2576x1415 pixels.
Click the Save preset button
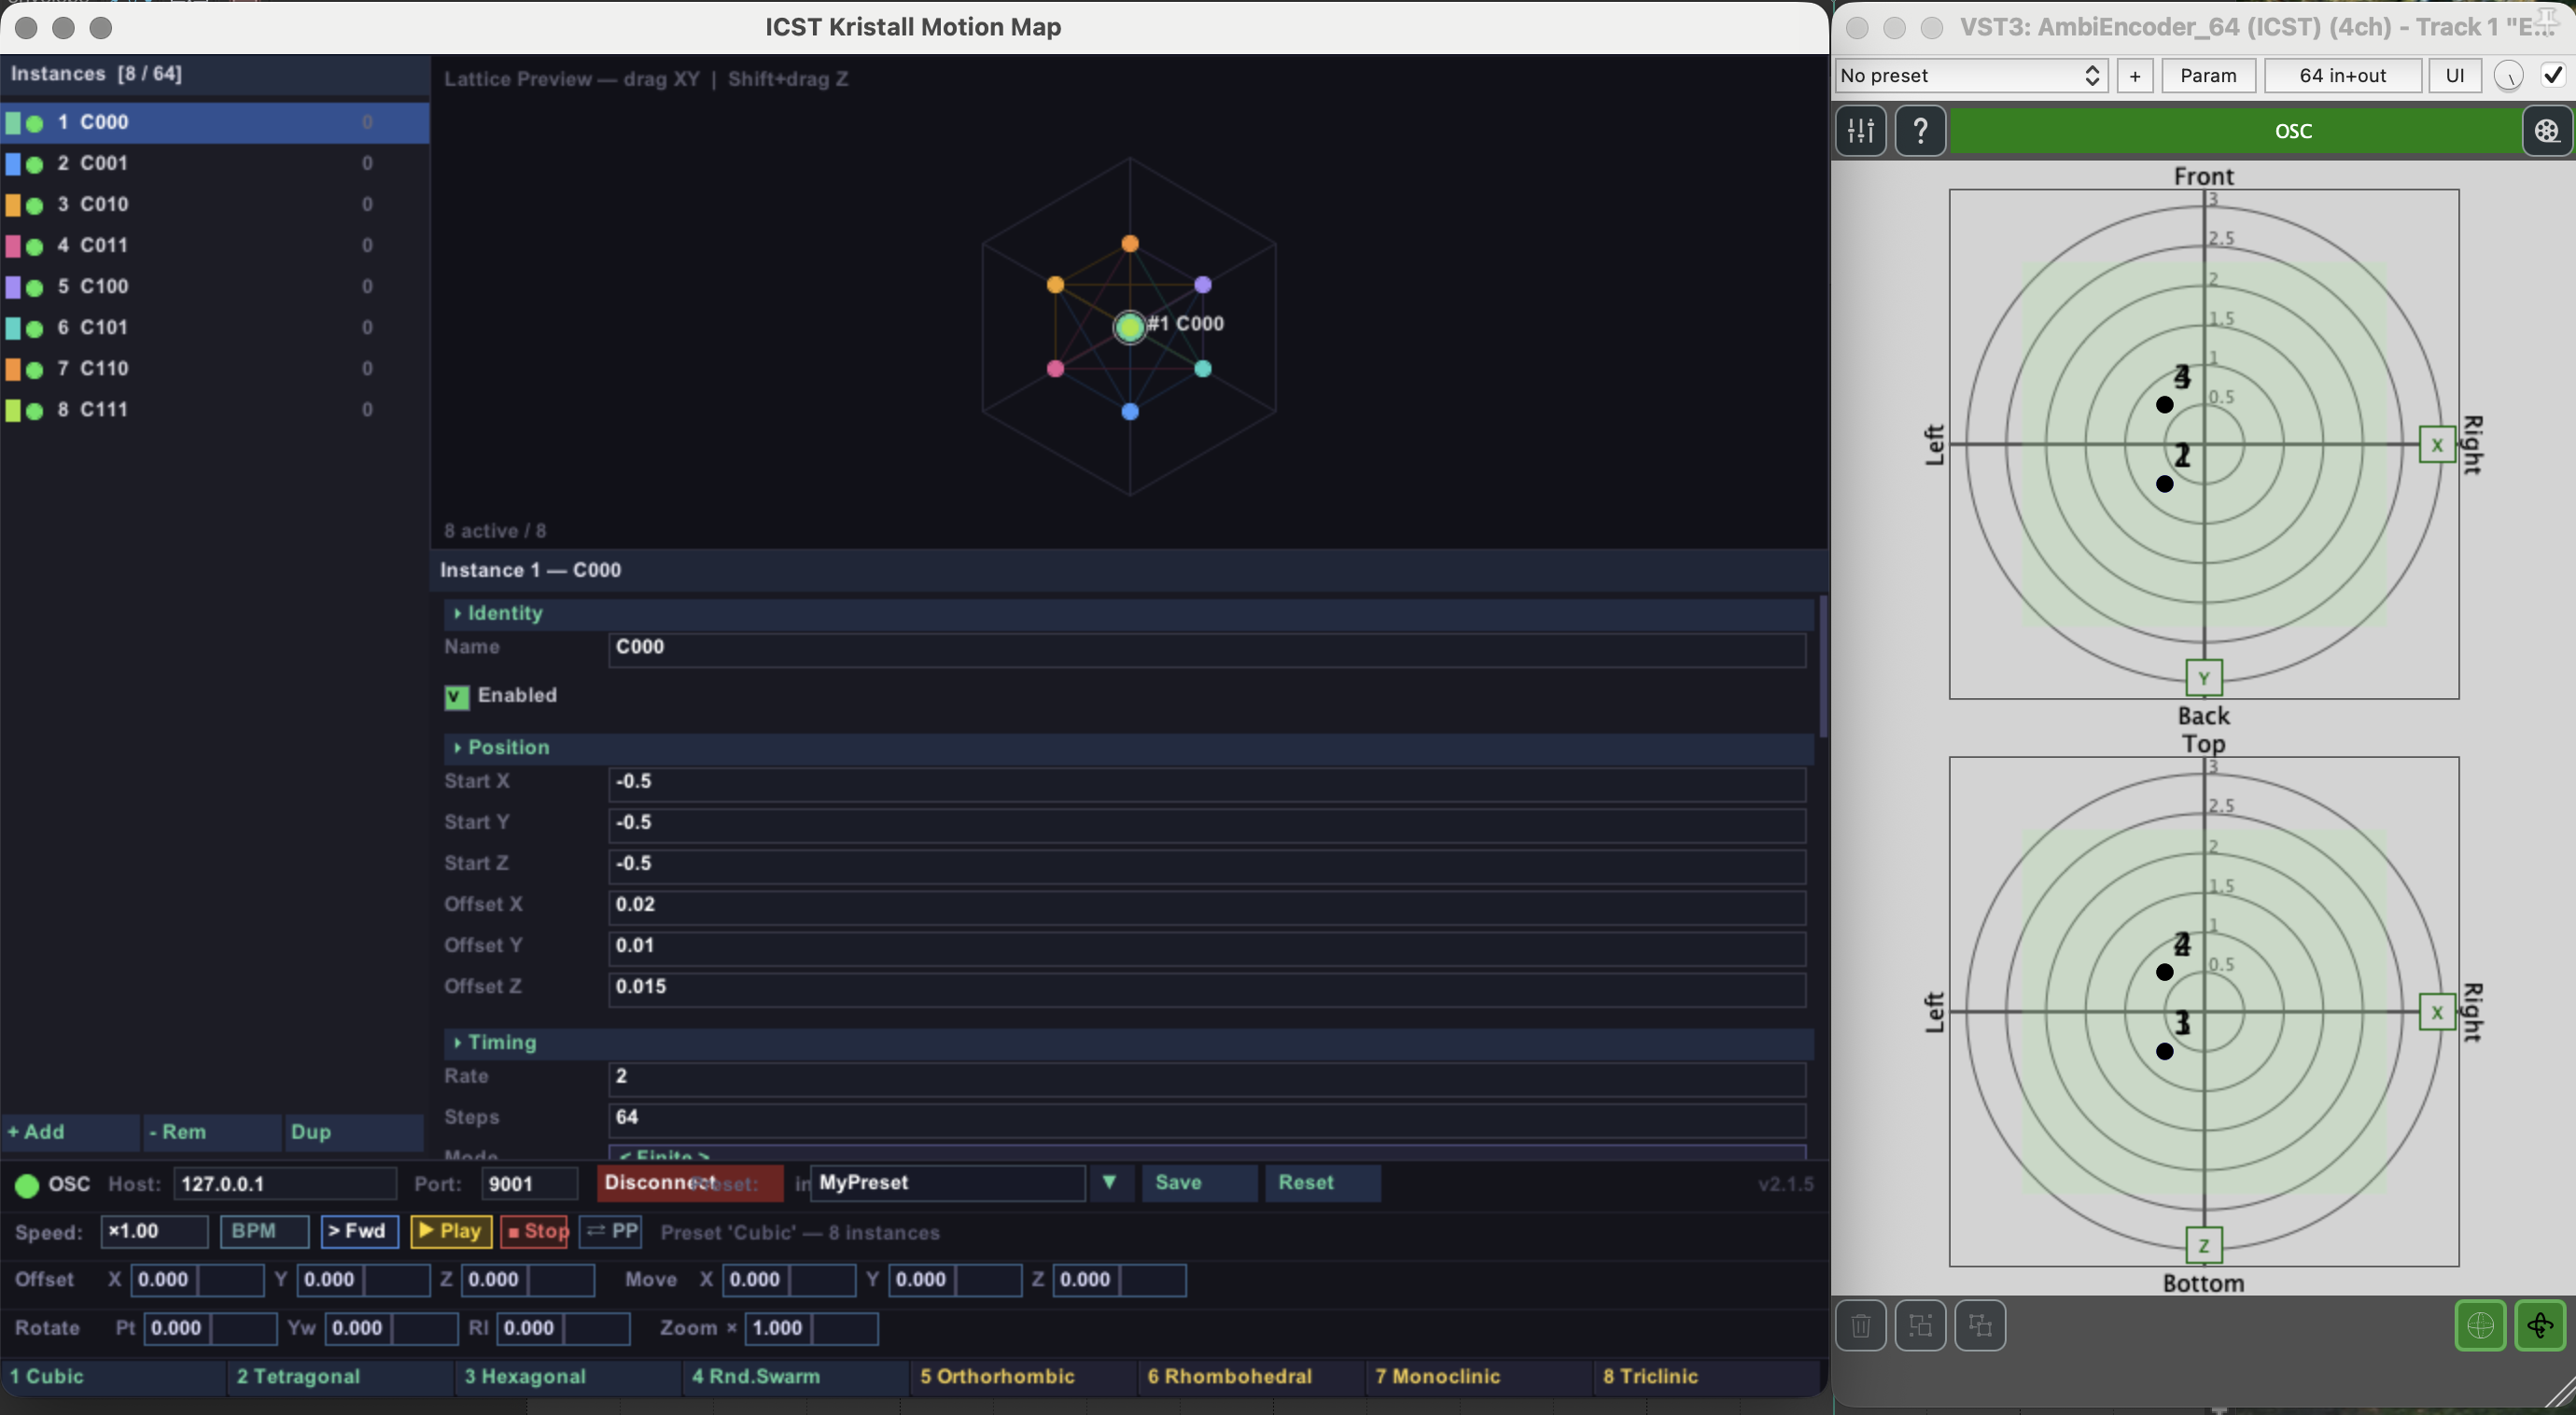click(1199, 1183)
